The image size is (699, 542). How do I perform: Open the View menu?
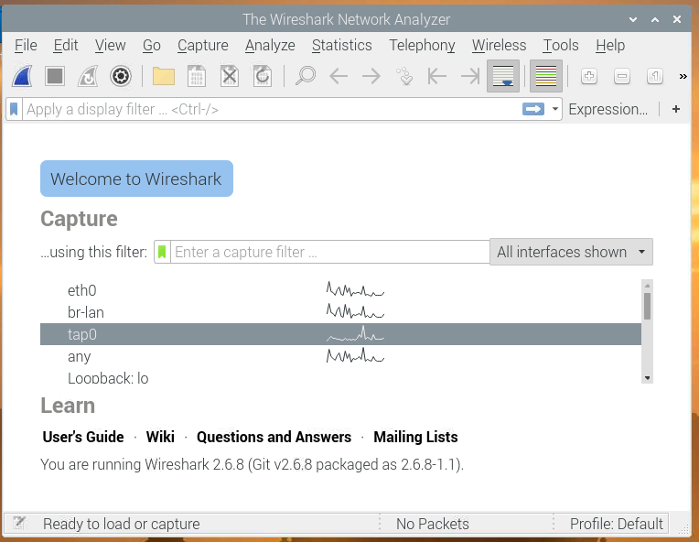110,45
